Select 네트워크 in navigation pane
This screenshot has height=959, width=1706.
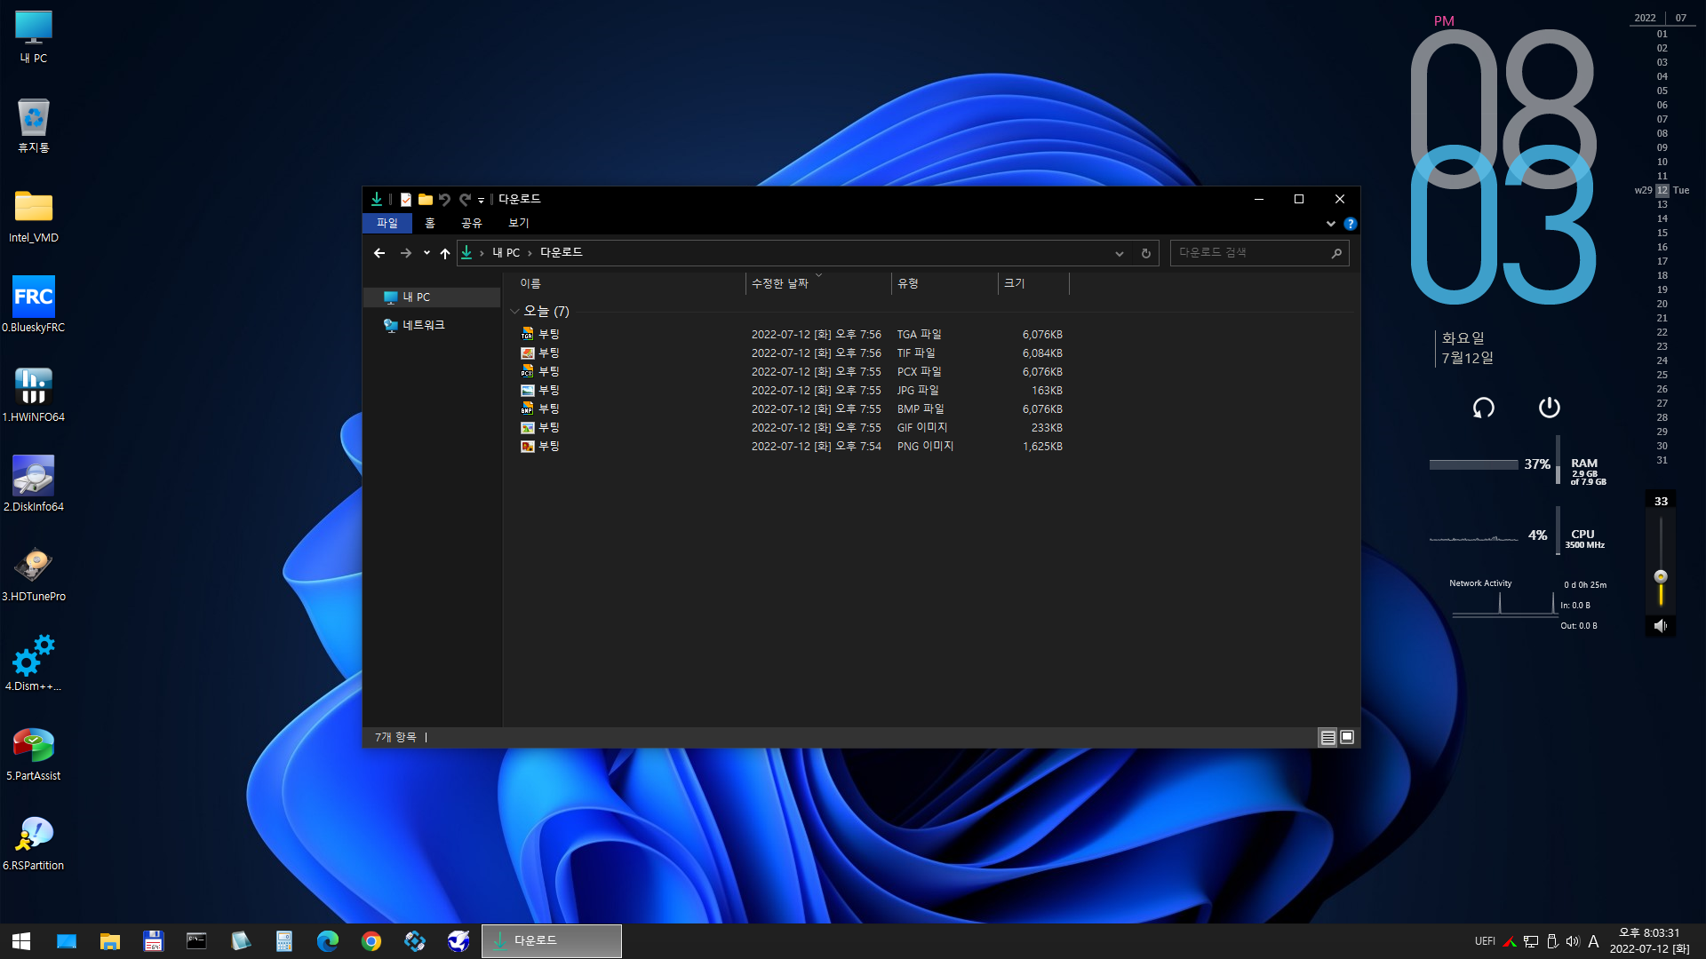point(432,326)
